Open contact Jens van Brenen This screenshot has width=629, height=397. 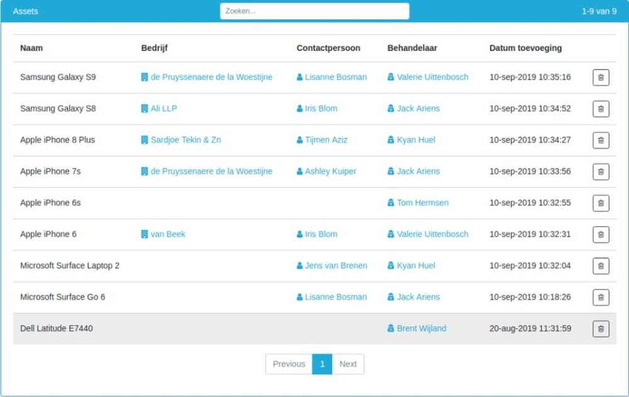(x=336, y=266)
